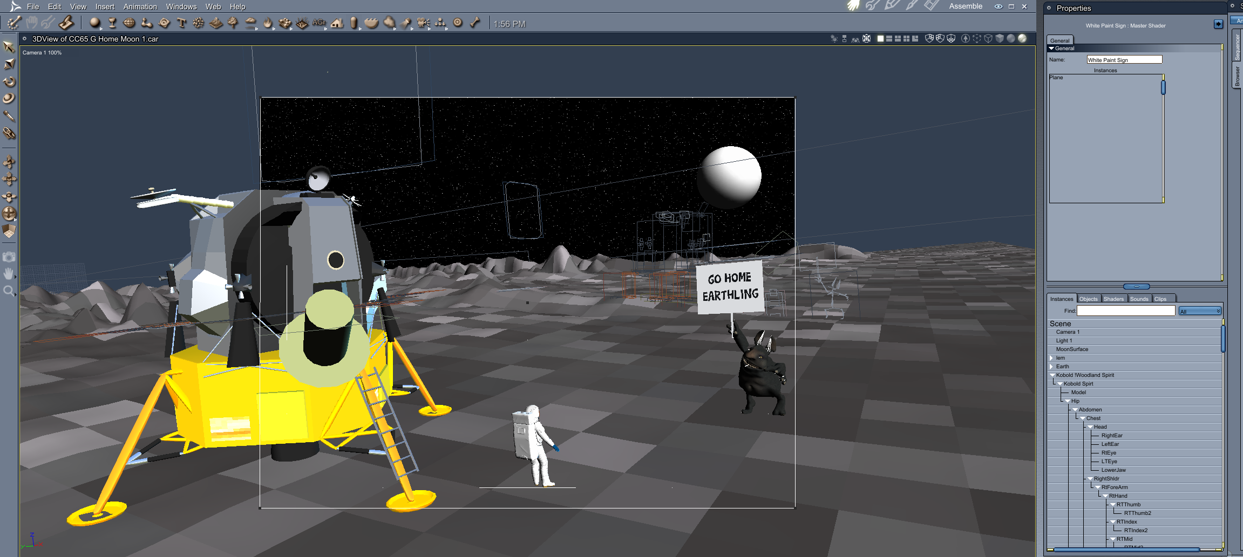This screenshot has width=1243, height=557.
Task: Click the Name field containing White Paint Sign
Action: (x=1124, y=60)
